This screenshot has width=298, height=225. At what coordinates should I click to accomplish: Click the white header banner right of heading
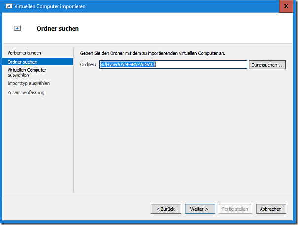[x=197, y=29]
